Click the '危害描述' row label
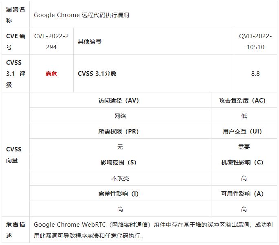Image resolution: width=279 pixels, height=245 pixels. click(15, 230)
